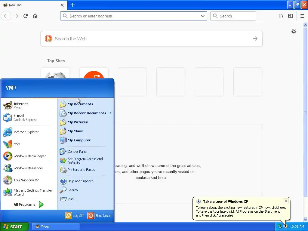
Task: Select Mypal taskbar button
Action: coord(55,226)
